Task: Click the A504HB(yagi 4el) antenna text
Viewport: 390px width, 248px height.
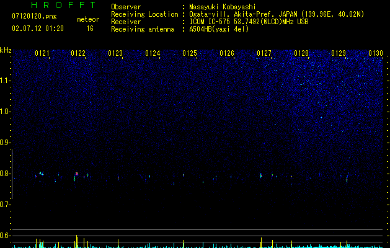Action: point(219,29)
